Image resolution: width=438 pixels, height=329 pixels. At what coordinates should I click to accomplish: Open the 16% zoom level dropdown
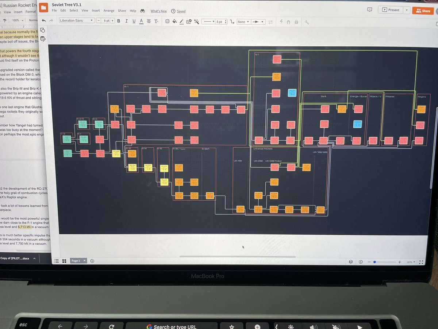tap(411, 262)
